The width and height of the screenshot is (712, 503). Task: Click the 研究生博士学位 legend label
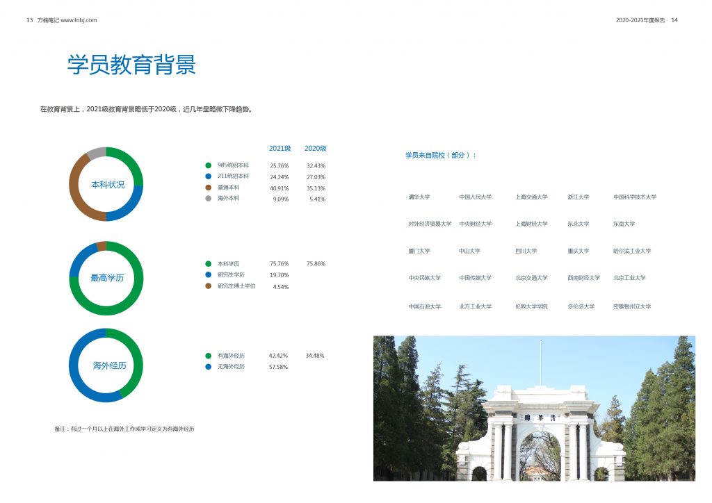coord(236,286)
